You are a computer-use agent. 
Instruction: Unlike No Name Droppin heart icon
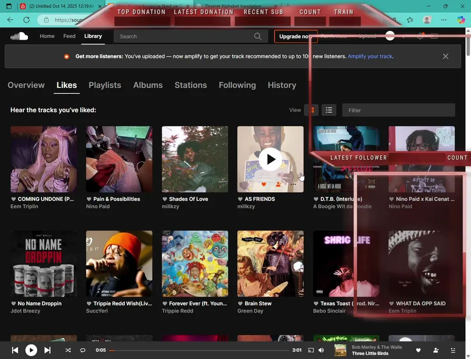click(13, 304)
